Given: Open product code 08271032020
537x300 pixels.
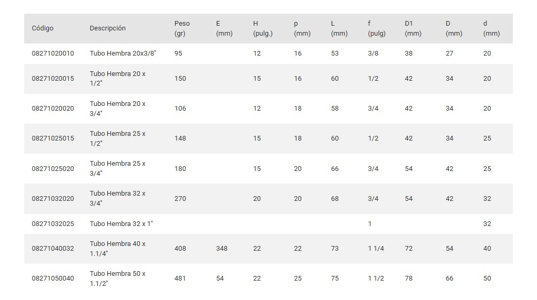Looking at the screenshot, I should pyautogui.click(x=53, y=199).
